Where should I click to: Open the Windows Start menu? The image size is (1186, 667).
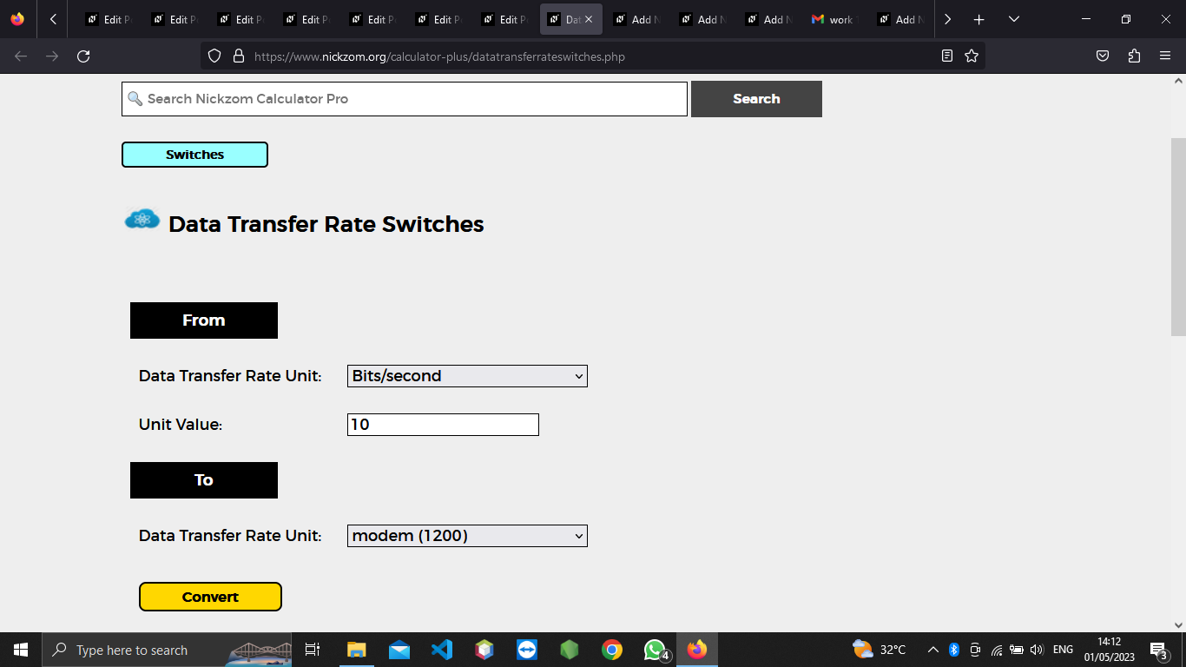21,650
